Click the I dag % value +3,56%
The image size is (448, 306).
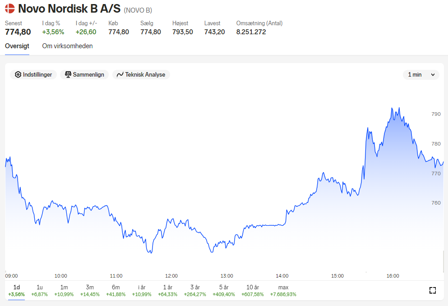coord(53,32)
